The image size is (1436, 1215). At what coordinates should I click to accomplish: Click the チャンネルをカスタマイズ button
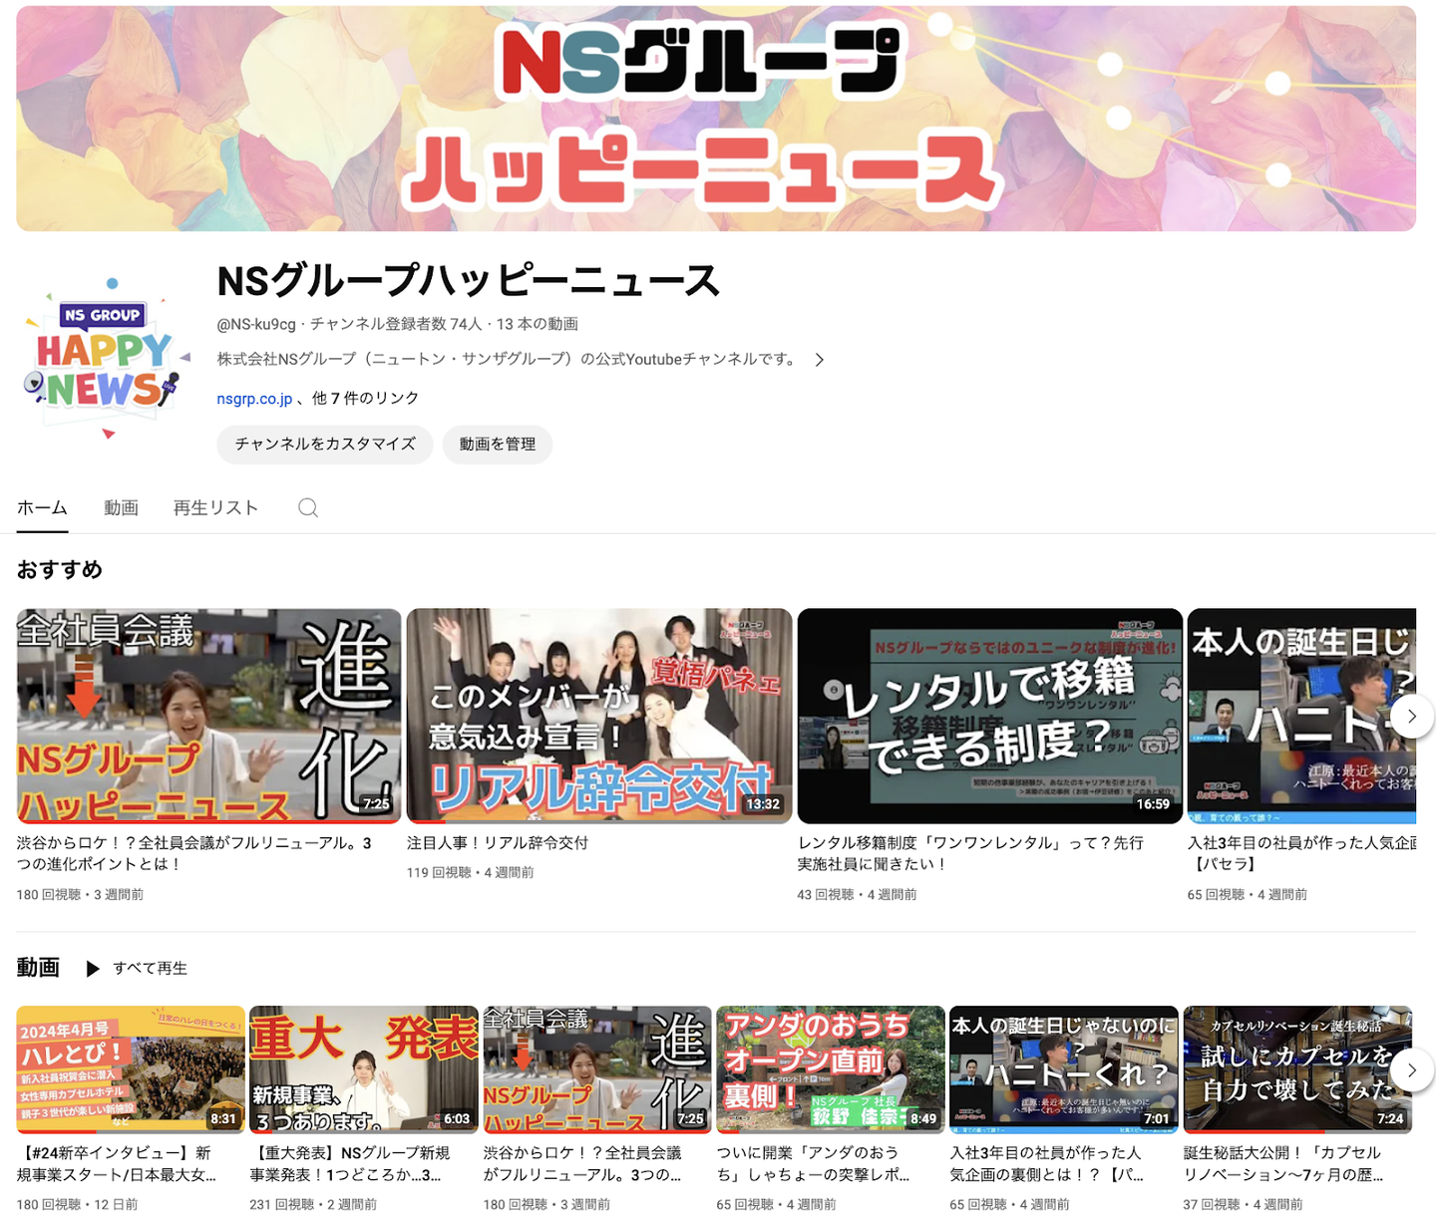coord(325,445)
